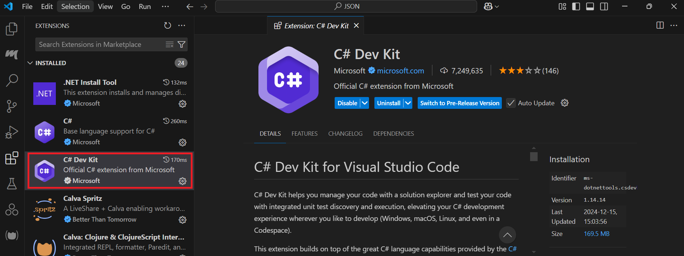Open the Edit menu
Image resolution: width=684 pixels, height=256 pixels.
(x=47, y=6)
